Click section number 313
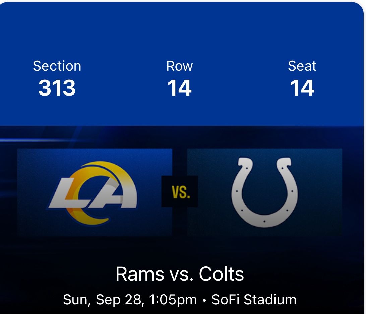The height and width of the screenshot is (314, 366). coord(57,88)
